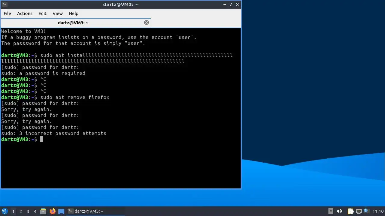Click the 'sudo apt remove firefox' command text
This screenshot has width=385, height=216.
coord(75,97)
